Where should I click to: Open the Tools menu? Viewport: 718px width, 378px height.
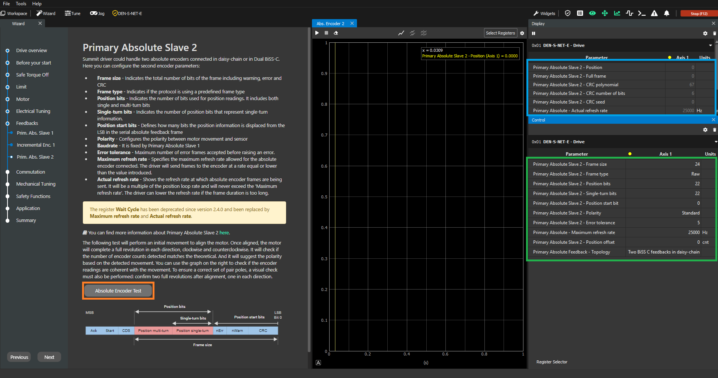point(21,4)
